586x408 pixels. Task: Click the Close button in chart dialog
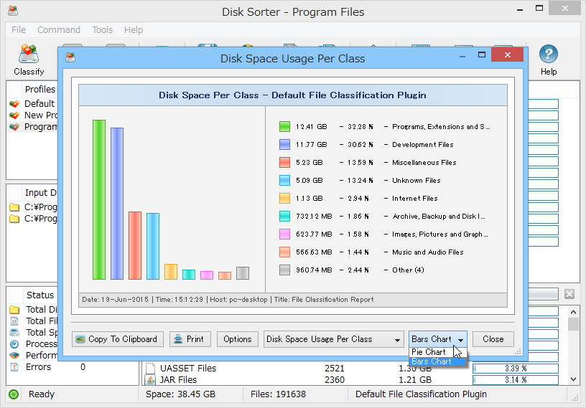click(x=493, y=339)
